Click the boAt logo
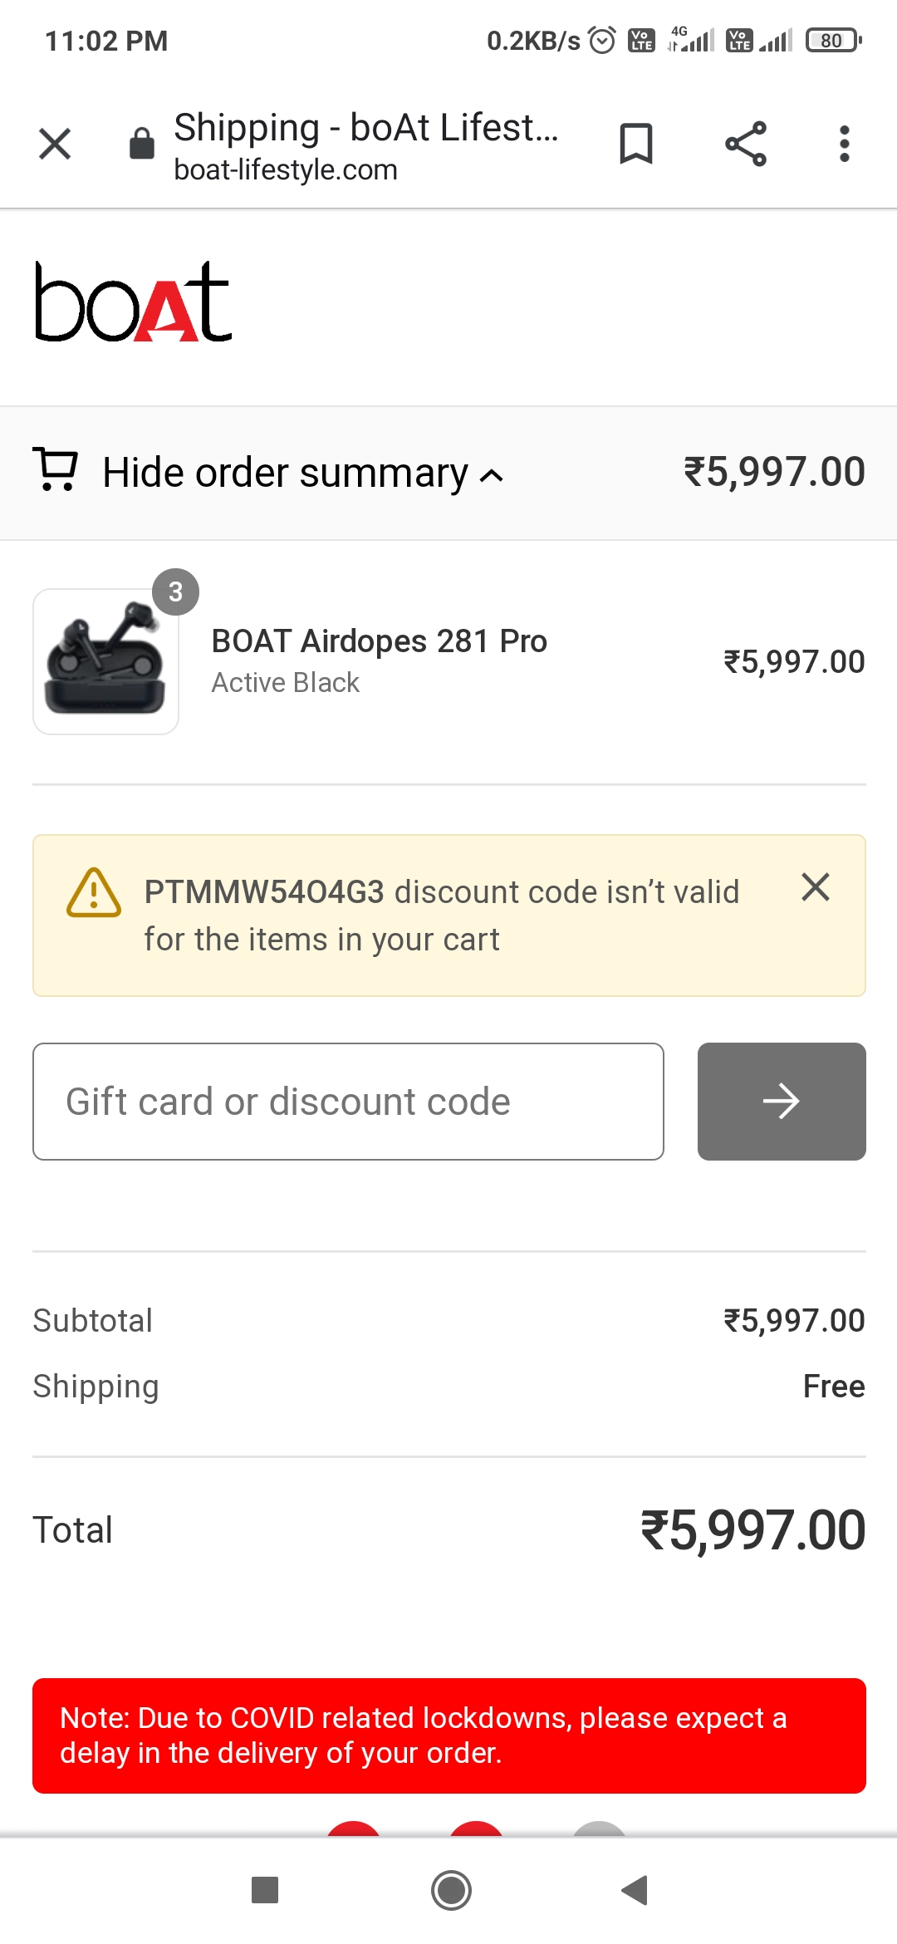This screenshot has height=1944, width=897. (x=133, y=302)
